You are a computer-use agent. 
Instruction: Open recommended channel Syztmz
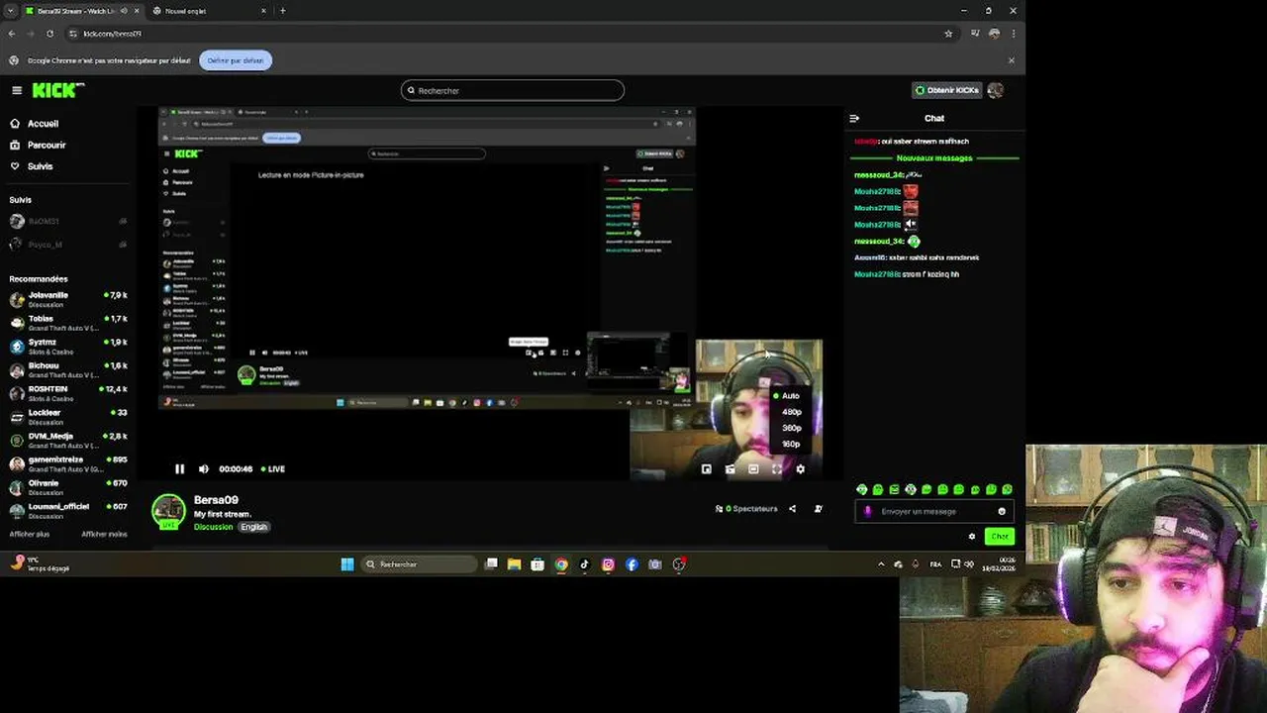(x=67, y=347)
